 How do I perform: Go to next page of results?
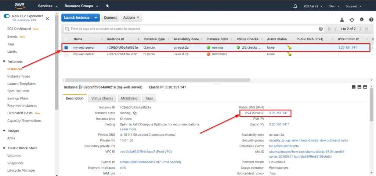pos(361,29)
